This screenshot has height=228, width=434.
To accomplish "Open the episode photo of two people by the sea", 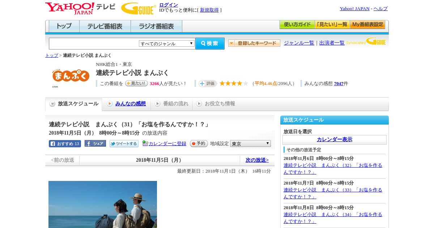I will [103, 204].
